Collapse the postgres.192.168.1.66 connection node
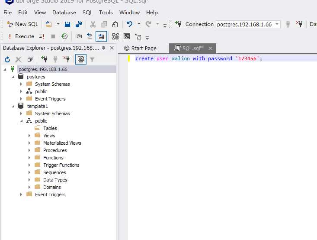The image size is (317, 240). tap(5, 69)
